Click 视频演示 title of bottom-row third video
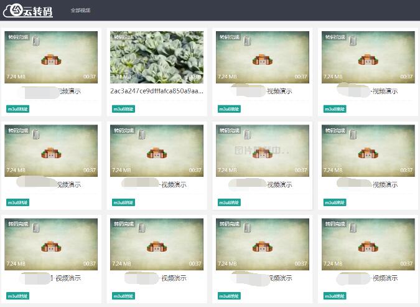420x307 pixels. tap(279, 278)
